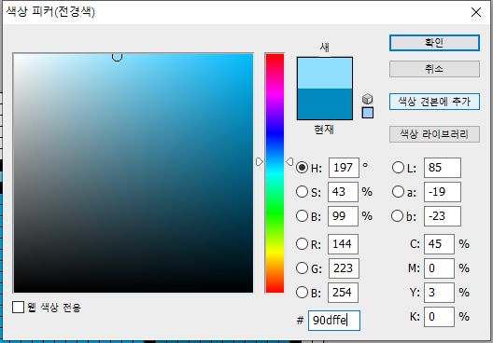
Task: Click the a field showing -19
Action: (443, 192)
